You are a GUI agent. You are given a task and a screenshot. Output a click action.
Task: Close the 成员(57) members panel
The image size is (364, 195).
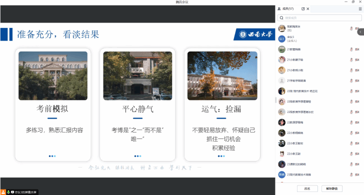[x=308, y=9]
